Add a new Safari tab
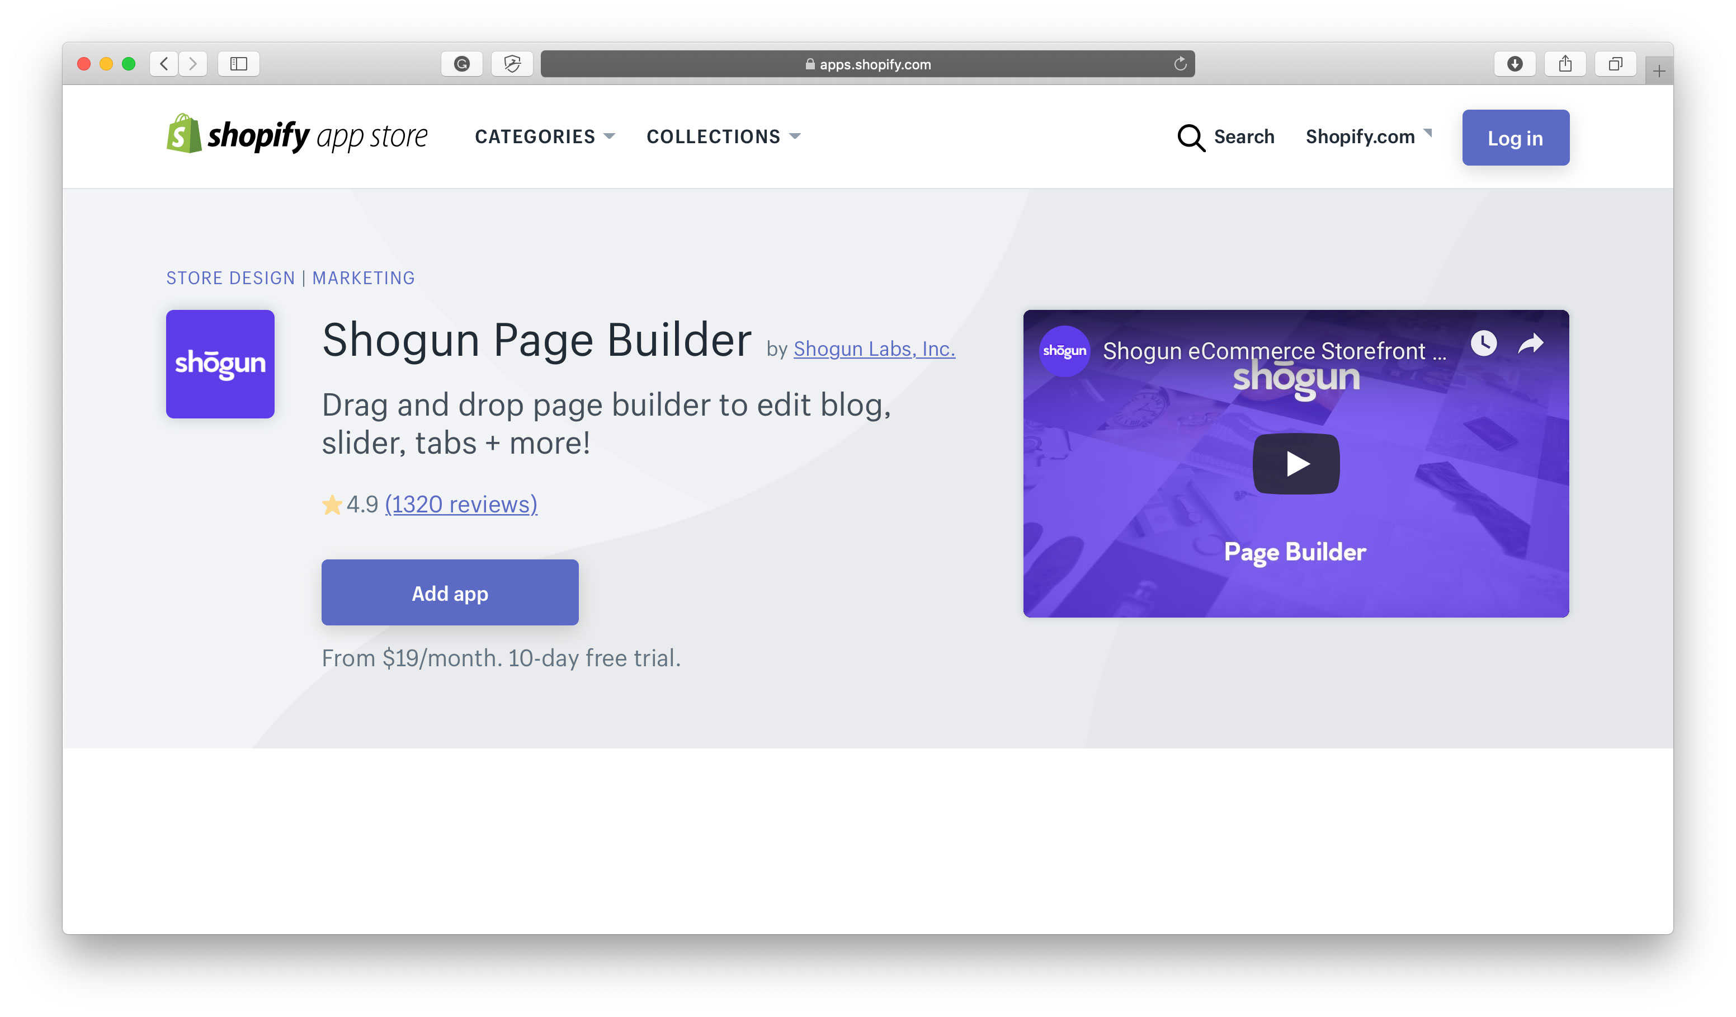This screenshot has height=1017, width=1736. coord(1658,71)
